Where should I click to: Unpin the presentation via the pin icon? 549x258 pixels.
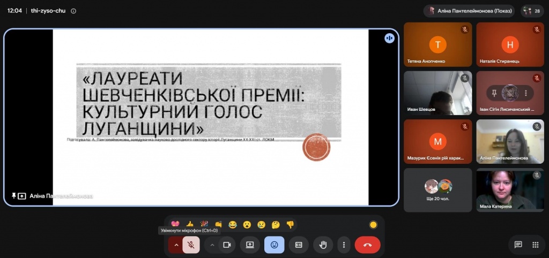pyautogui.click(x=13, y=196)
